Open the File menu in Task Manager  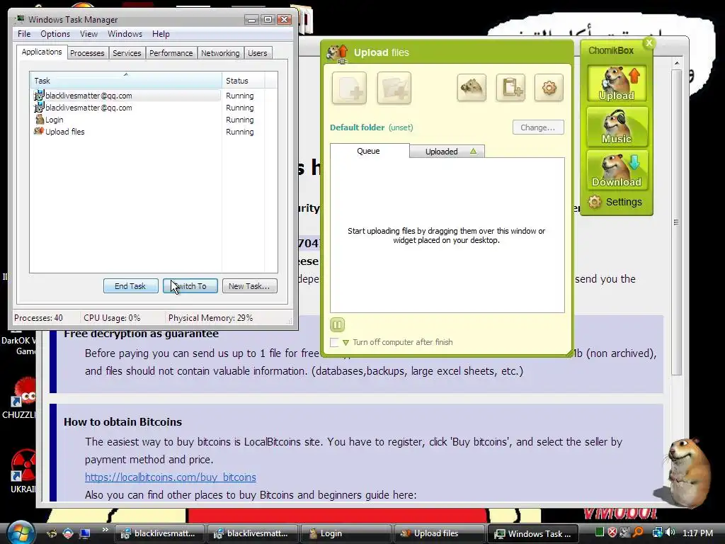24,34
